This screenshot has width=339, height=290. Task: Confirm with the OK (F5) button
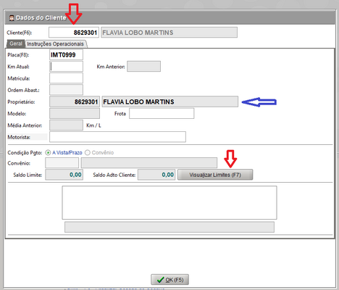pyautogui.click(x=169, y=280)
